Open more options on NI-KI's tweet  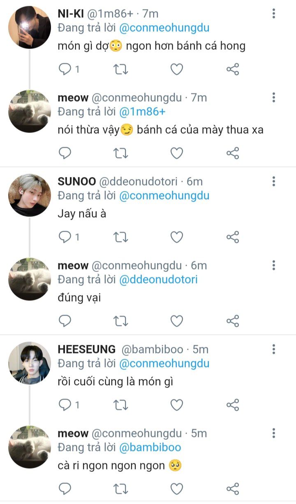coord(274,14)
